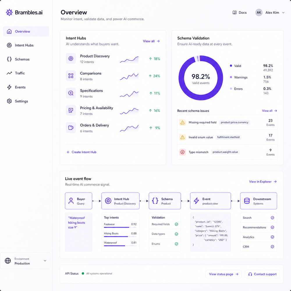The height and width of the screenshot is (291, 291).
Task: Click the fulfillment.method field tag
Action: pyautogui.click(x=228, y=137)
